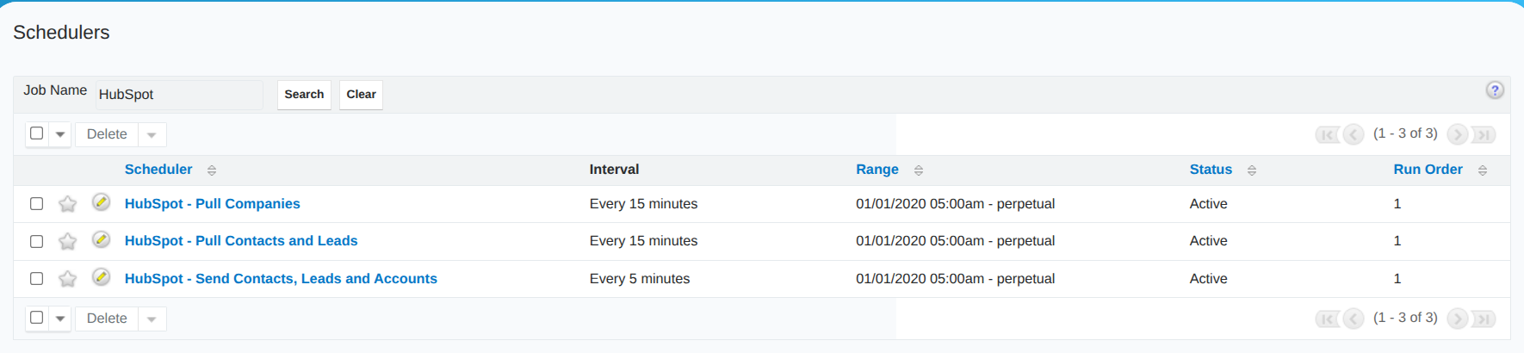Image resolution: width=1524 pixels, height=353 pixels.
Task: Open the help question mark icon
Action: point(1495,90)
